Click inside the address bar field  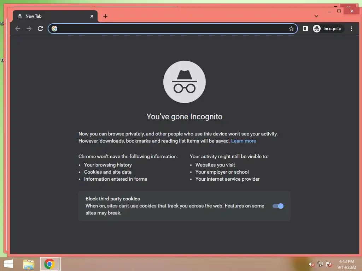pos(173,29)
